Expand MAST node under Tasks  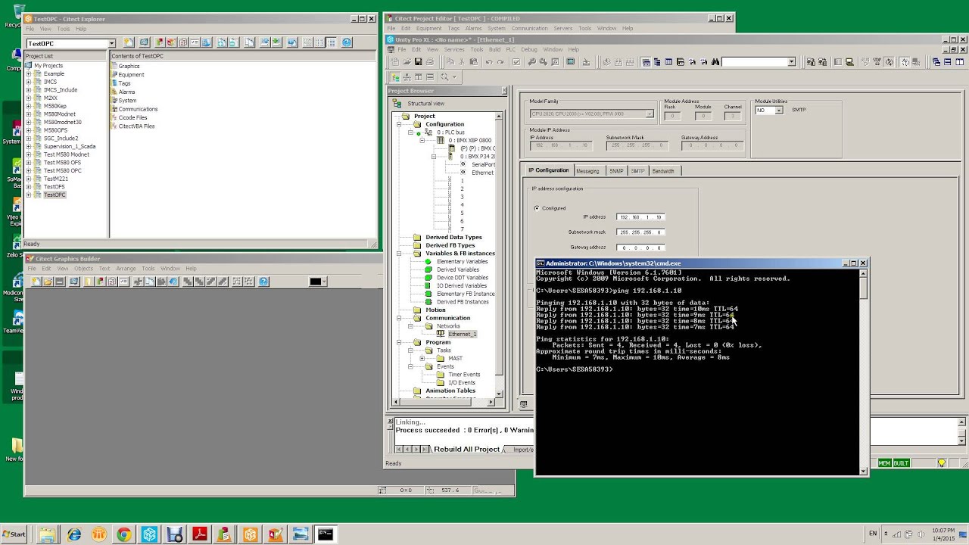tap(422, 358)
